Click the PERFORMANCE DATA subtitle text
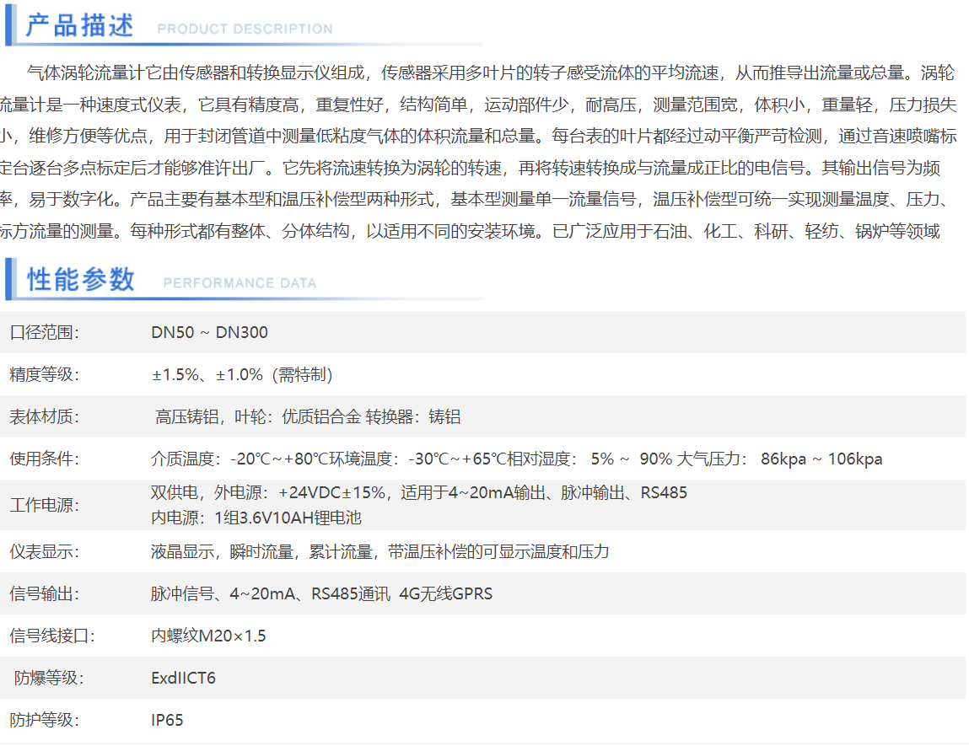The height and width of the screenshot is (746, 969). [240, 283]
